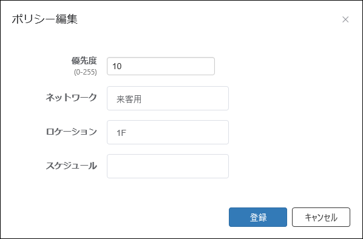Click the blue 登録 button
The image size is (363, 239).
258,217
